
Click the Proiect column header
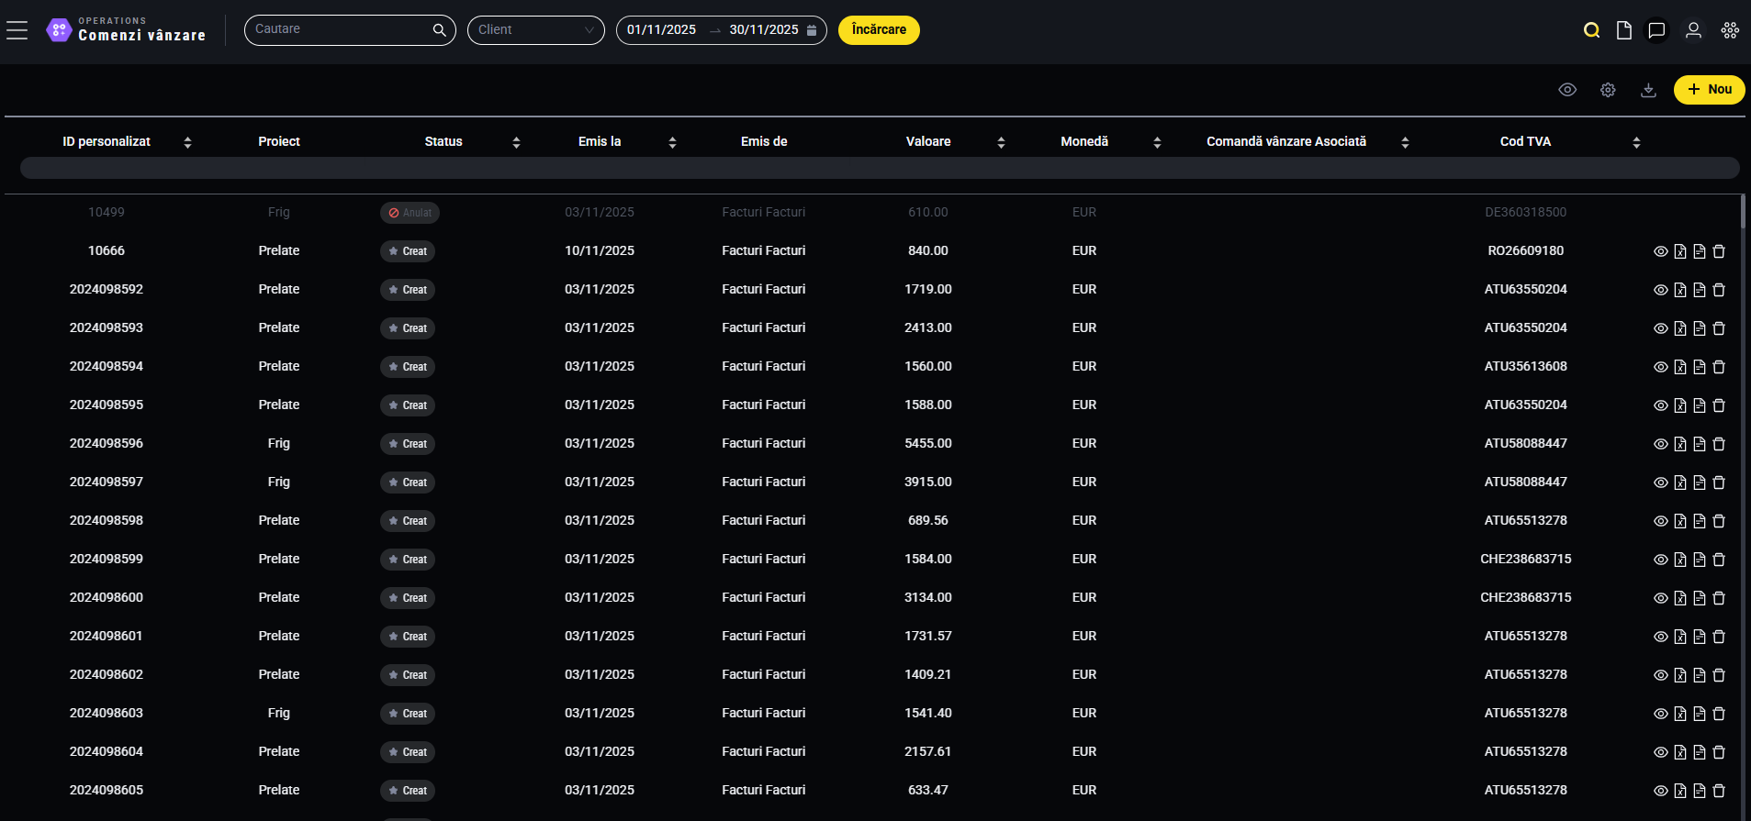279,141
